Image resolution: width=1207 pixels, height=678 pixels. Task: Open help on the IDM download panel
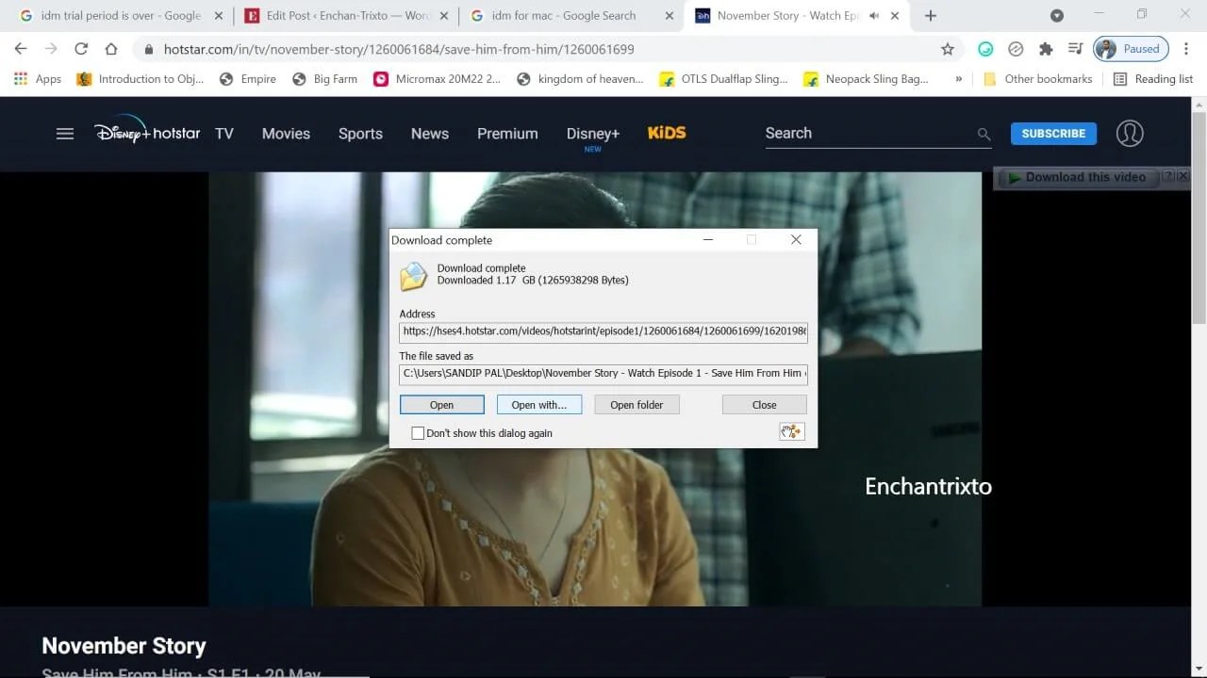point(1167,176)
